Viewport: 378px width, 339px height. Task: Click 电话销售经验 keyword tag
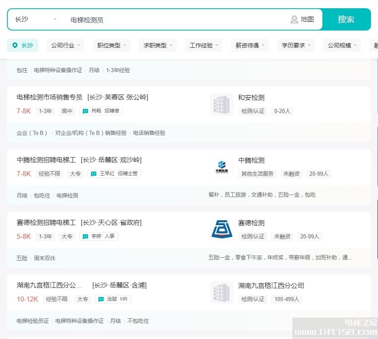click(149, 133)
